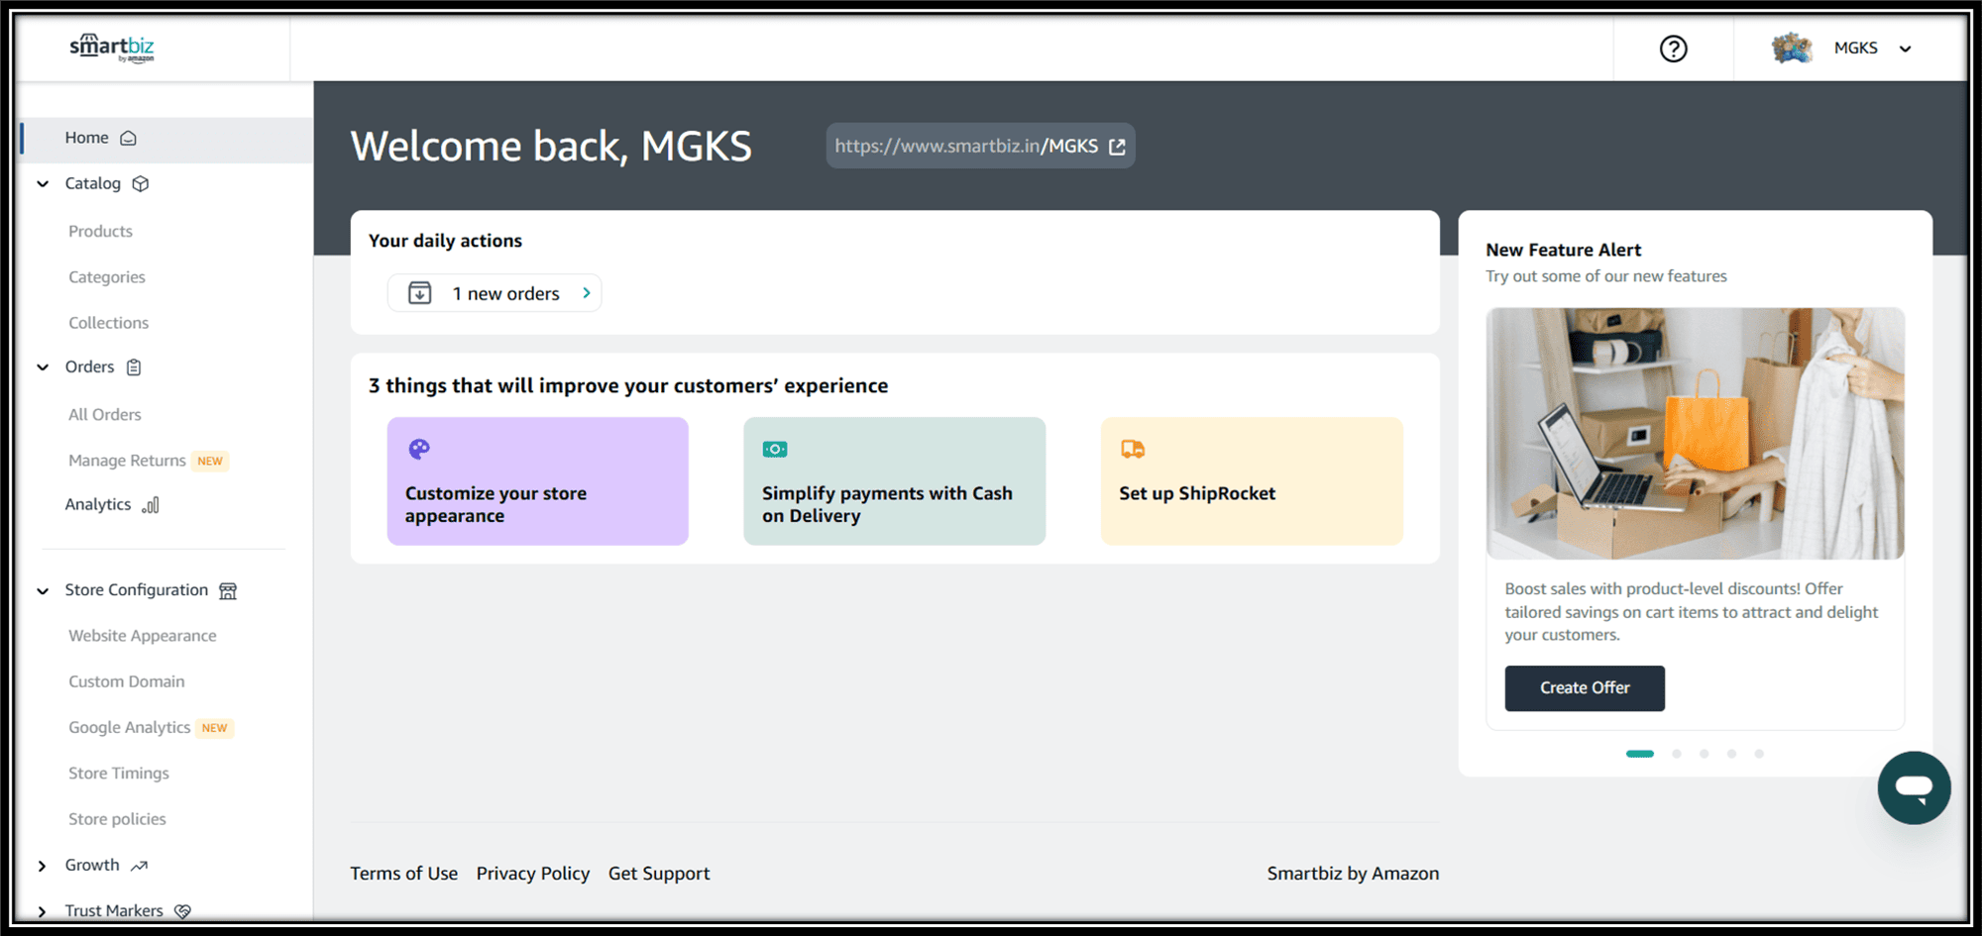Click the Smartbiz by Amazon logo
The width and height of the screenshot is (1982, 936).
click(x=112, y=48)
